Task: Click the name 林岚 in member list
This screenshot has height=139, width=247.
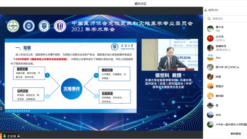Action: tap(218, 115)
